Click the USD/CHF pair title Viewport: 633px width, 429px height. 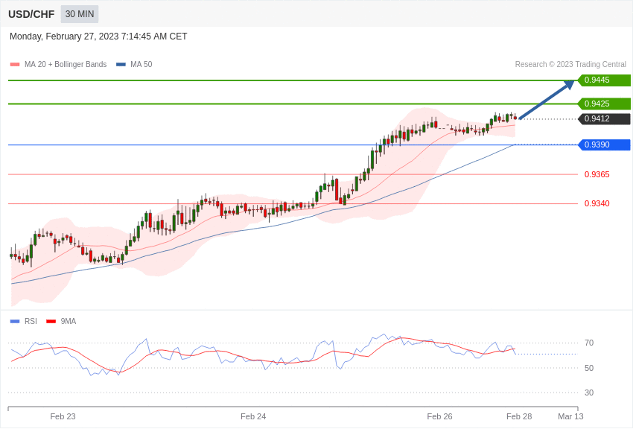31,15
